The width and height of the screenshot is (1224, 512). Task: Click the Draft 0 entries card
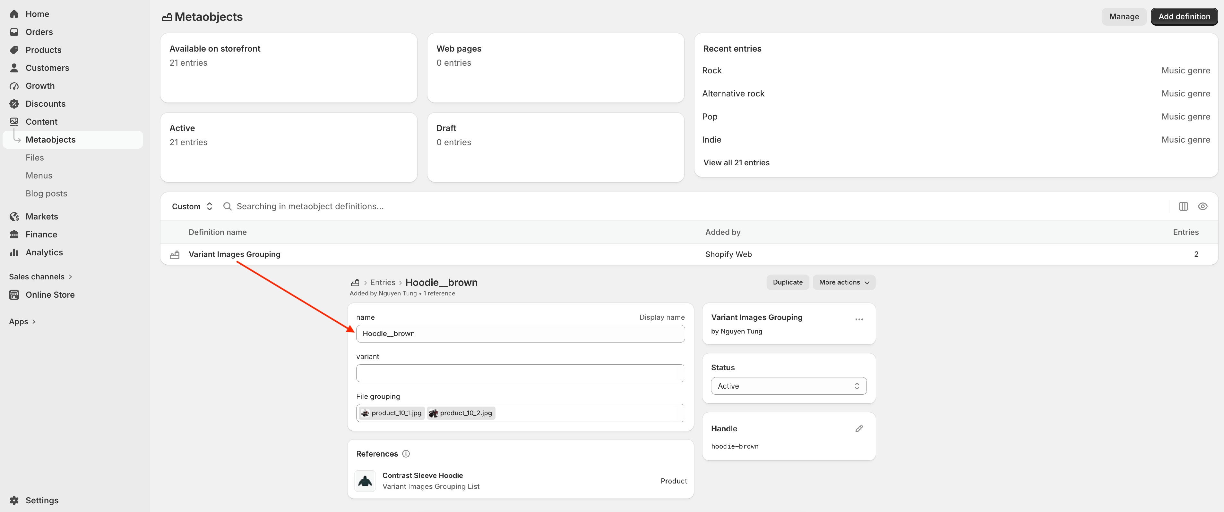[556, 147]
